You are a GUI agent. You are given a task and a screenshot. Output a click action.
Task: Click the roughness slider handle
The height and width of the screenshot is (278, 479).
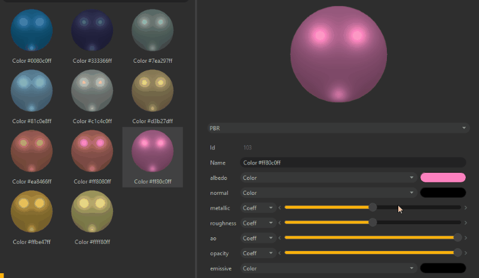click(373, 222)
